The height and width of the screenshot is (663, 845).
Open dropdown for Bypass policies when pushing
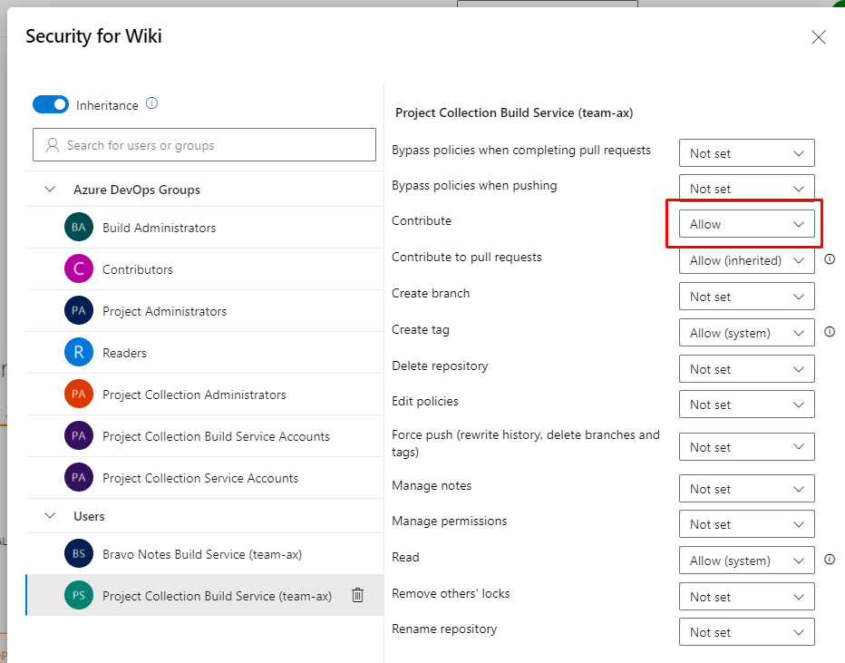pyautogui.click(x=746, y=188)
